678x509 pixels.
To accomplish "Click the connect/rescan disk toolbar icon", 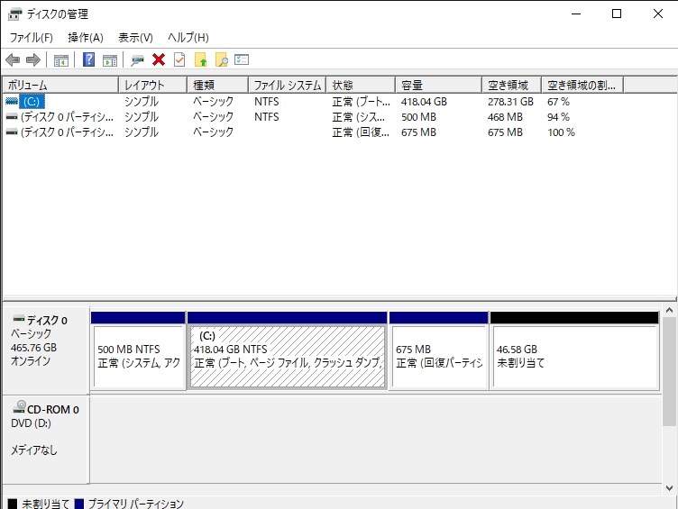I will point(138,60).
